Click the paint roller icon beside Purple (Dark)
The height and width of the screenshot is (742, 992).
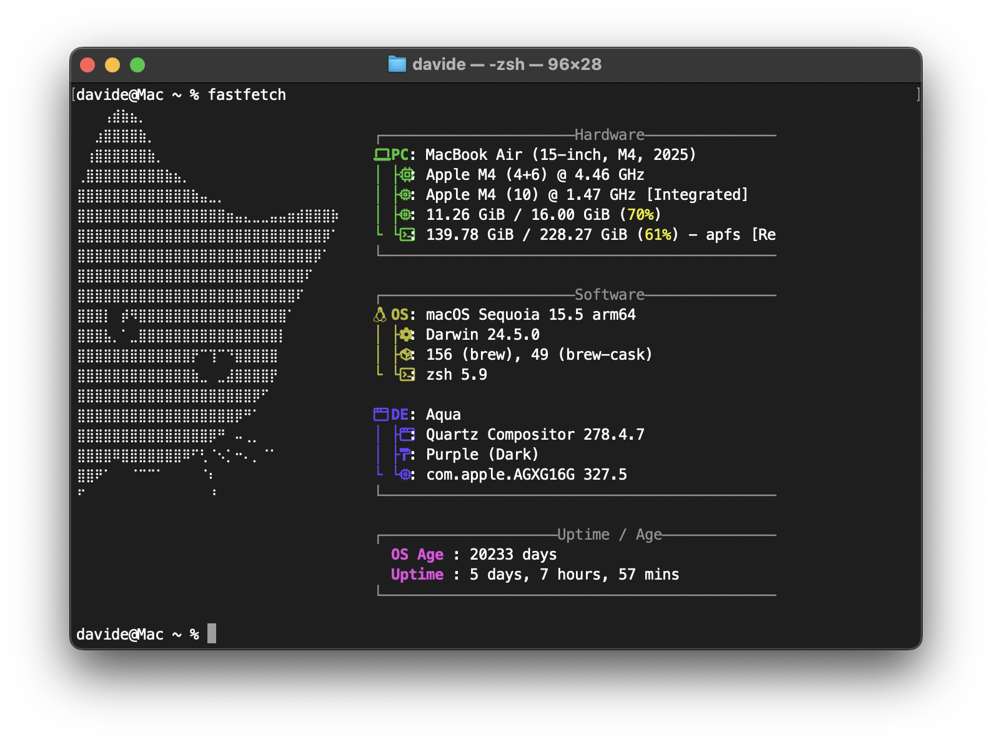click(405, 454)
